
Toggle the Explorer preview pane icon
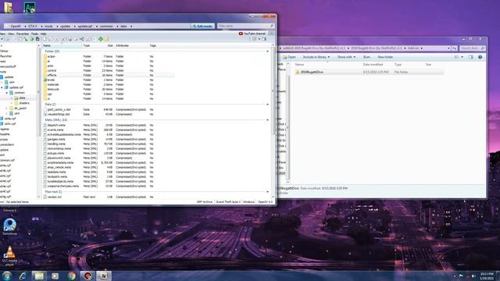(x=470, y=57)
